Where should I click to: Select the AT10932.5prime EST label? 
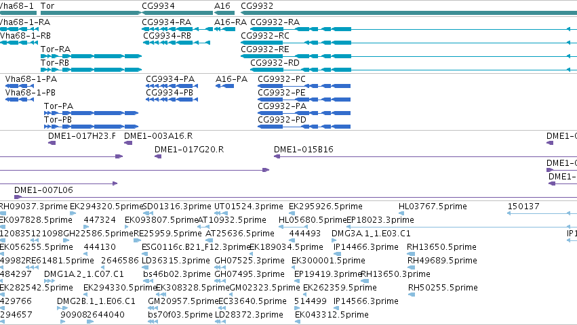(232, 220)
